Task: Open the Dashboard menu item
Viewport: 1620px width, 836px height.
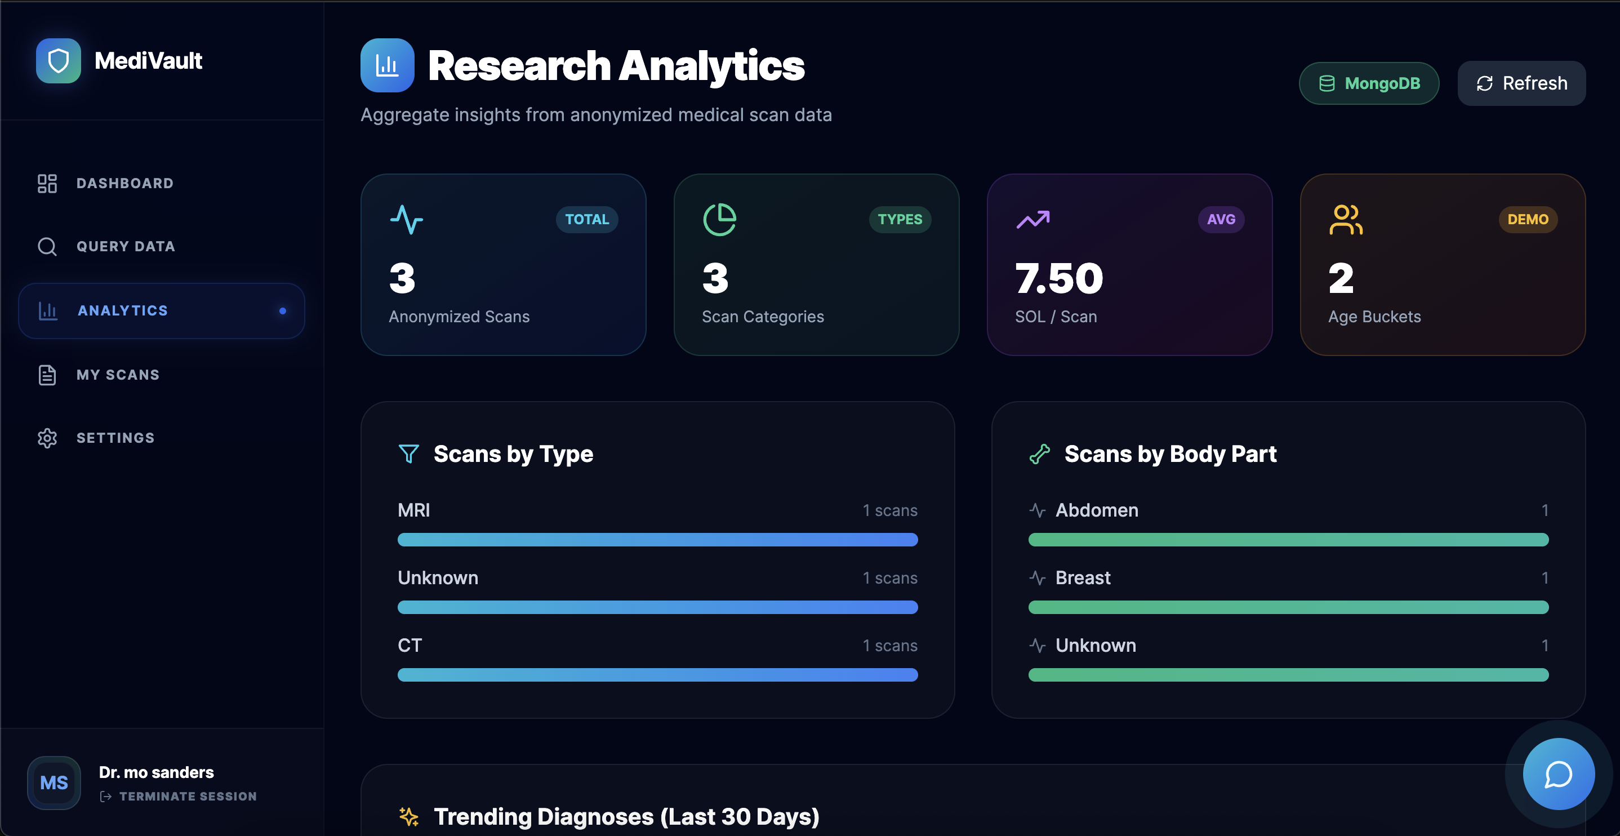Action: tap(124, 183)
